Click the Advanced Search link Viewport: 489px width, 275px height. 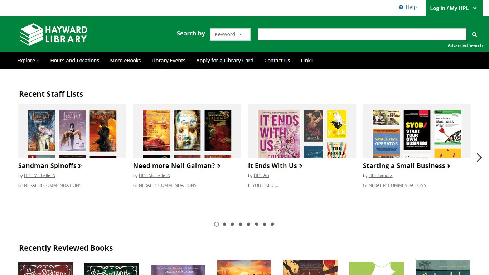pyautogui.click(x=465, y=45)
